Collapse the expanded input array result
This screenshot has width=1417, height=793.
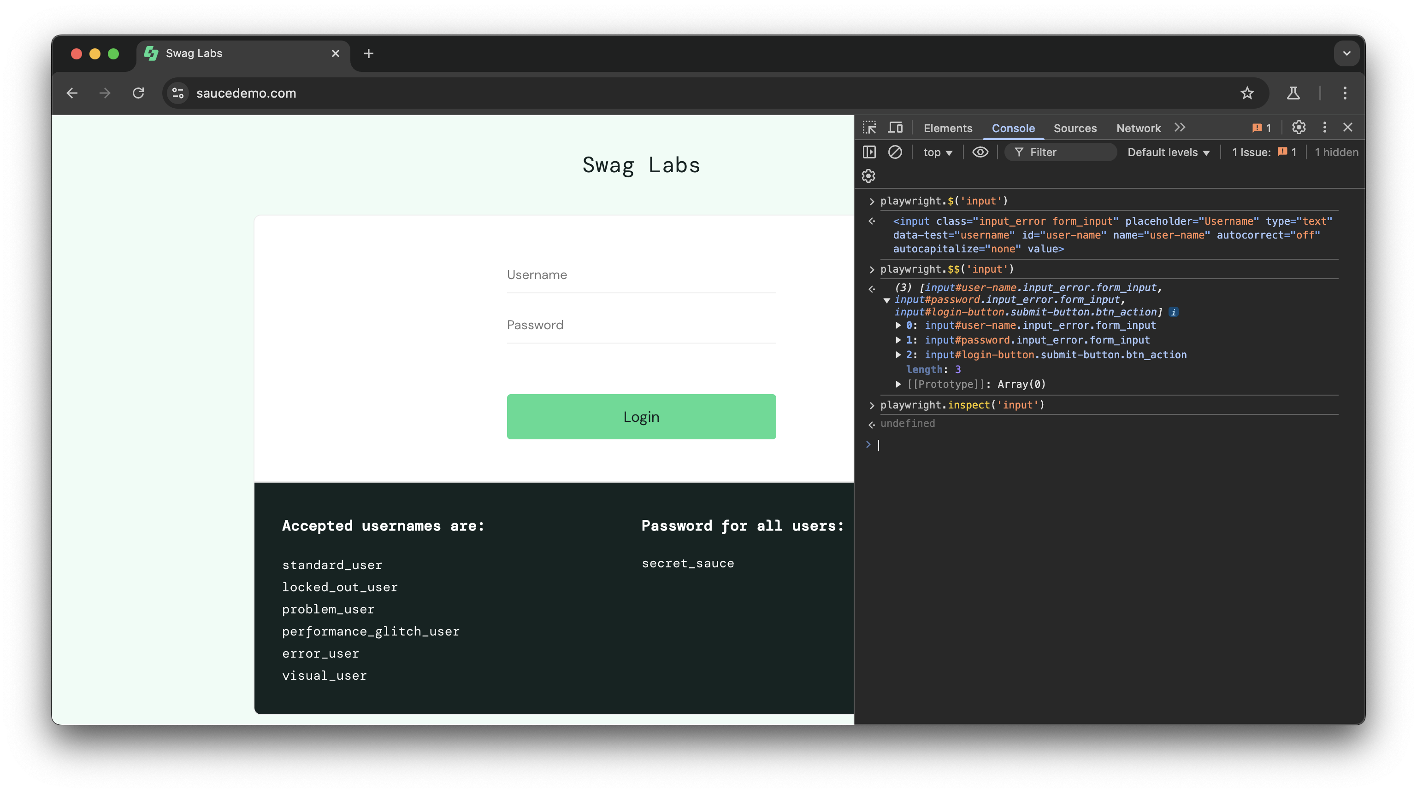click(887, 300)
